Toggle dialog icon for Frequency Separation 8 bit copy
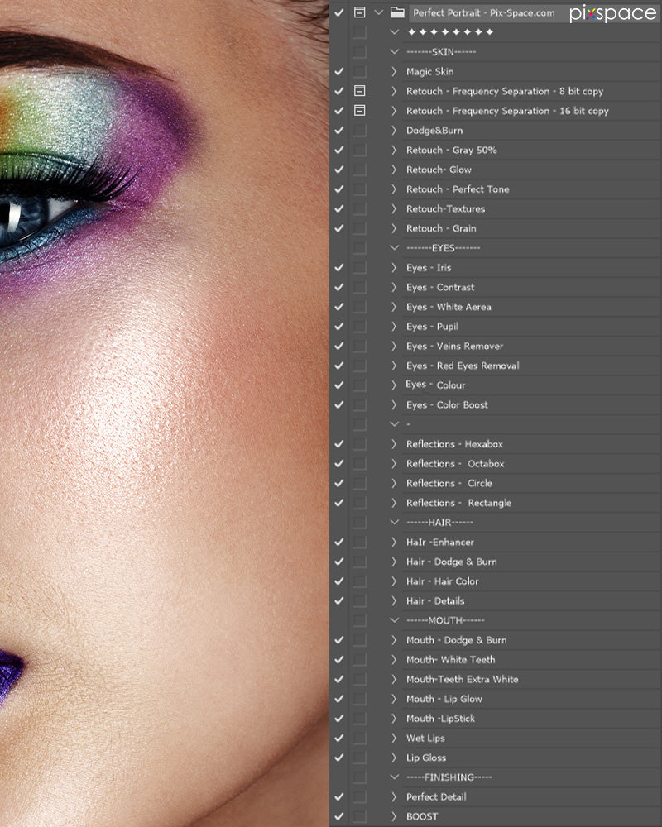Screen dimensions: 662x827 click(359, 91)
